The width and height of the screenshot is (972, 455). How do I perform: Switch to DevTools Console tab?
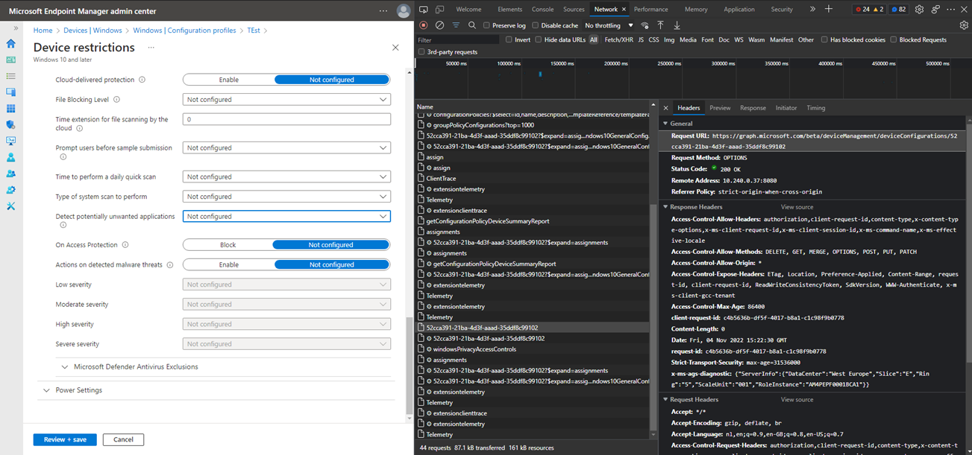point(542,10)
